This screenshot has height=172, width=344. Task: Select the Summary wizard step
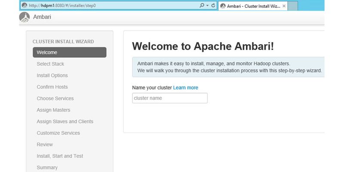[x=47, y=168]
